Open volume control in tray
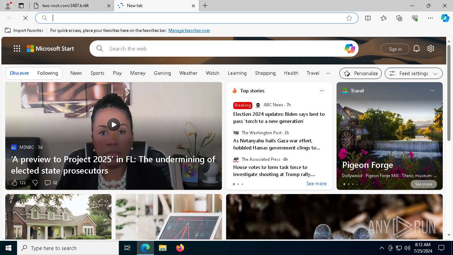453x255 pixels. [407, 248]
